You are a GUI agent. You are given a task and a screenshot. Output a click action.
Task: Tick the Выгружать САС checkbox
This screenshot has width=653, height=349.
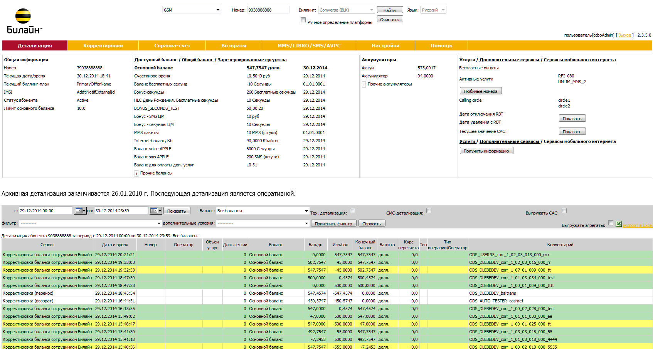[564, 211]
